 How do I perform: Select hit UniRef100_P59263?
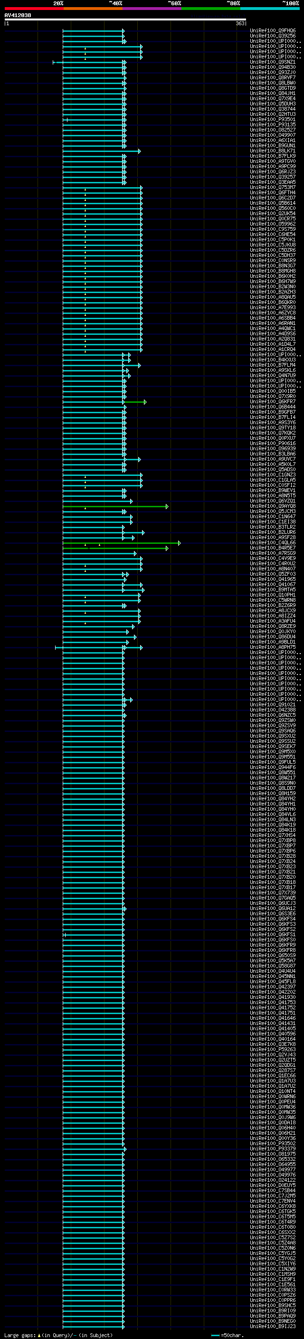pos(273,1049)
